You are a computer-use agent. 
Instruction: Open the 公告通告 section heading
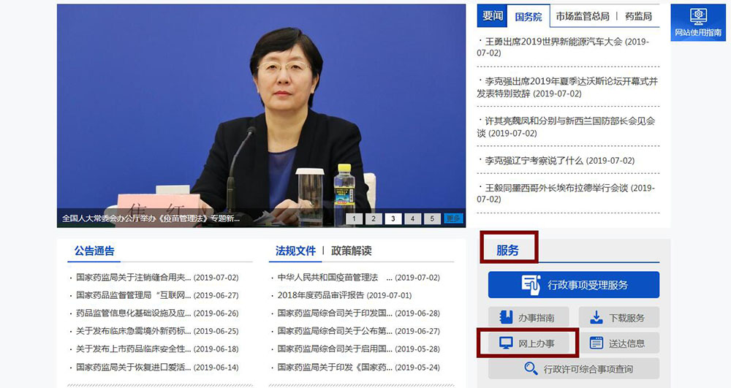(x=94, y=251)
